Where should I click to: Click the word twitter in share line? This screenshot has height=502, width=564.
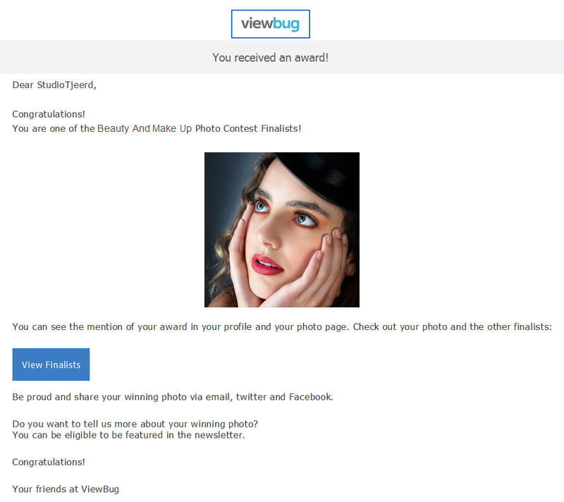(252, 397)
